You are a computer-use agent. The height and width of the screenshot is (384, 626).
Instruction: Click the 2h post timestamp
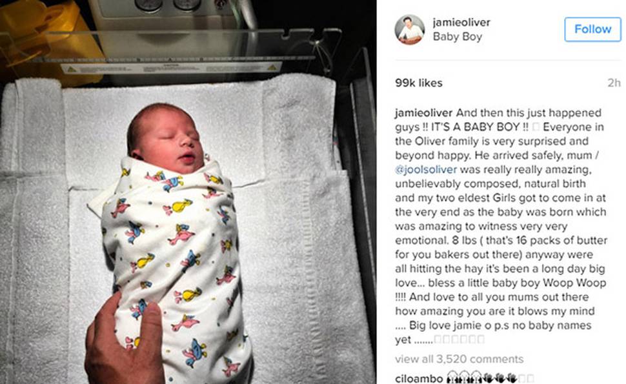(614, 83)
